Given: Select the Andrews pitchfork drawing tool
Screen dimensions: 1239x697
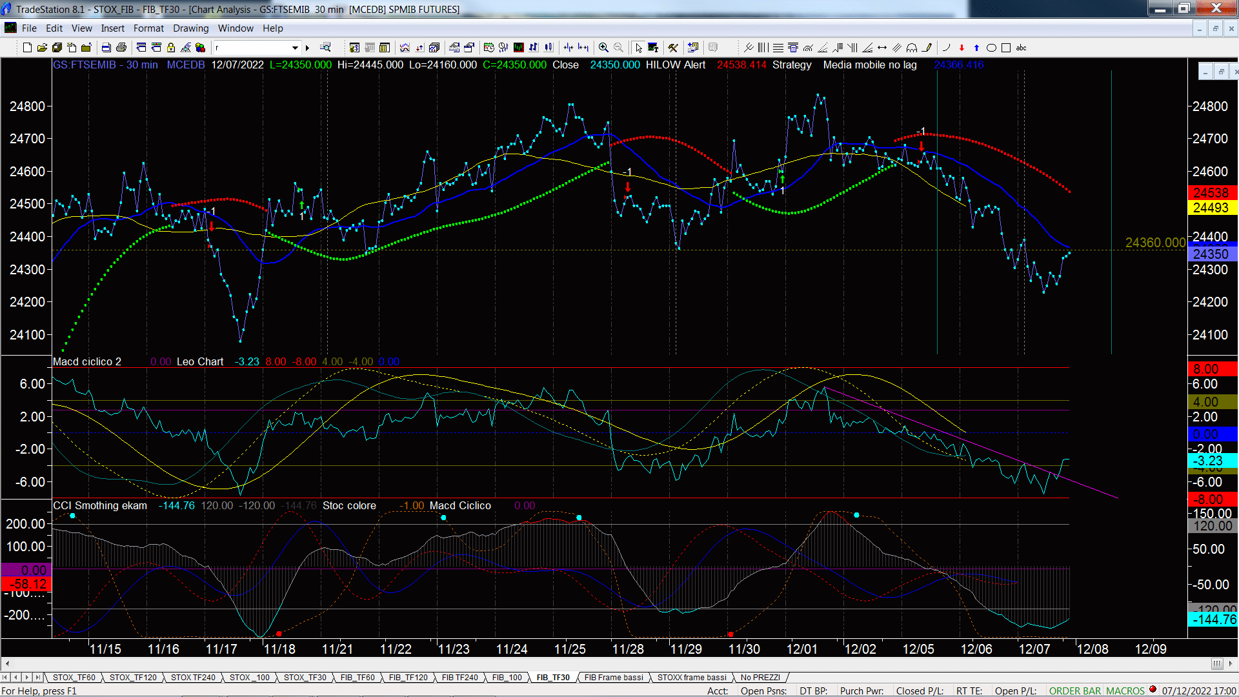Looking at the screenshot, I should tap(749, 48).
